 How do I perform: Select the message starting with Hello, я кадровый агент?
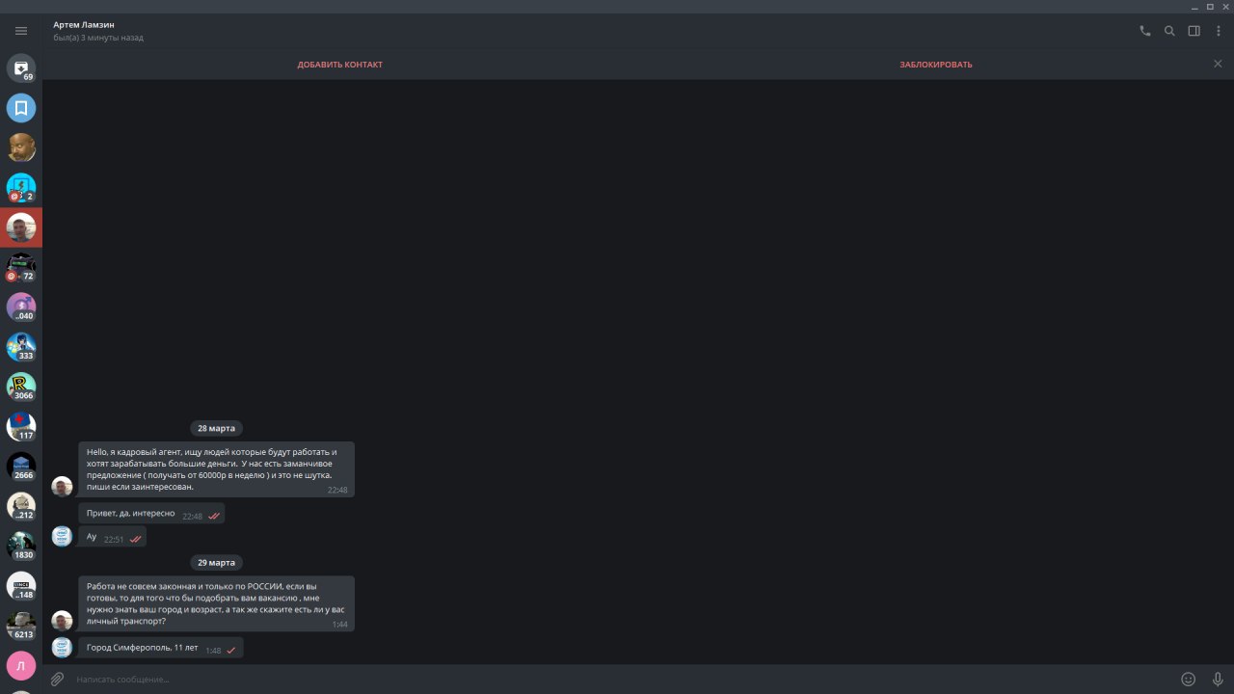pos(217,469)
